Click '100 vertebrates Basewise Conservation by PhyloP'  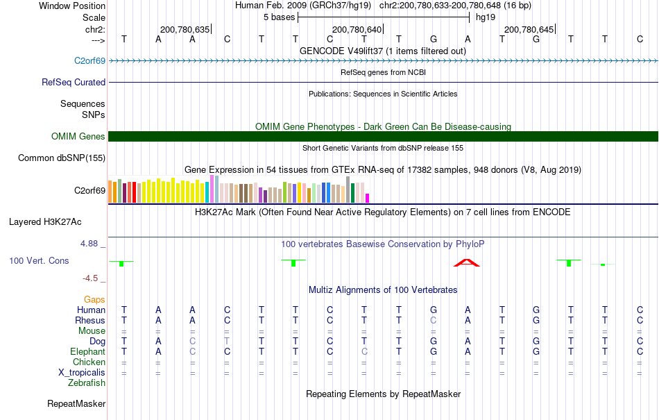[383, 244]
